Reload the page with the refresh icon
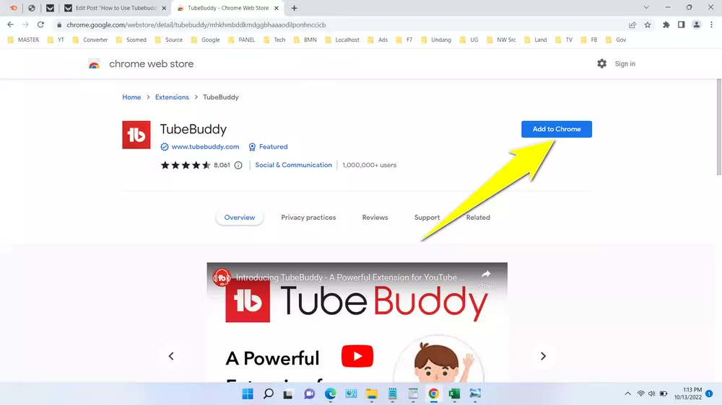 (40, 25)
